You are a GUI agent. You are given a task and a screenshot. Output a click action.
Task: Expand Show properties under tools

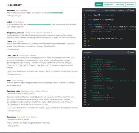pyautogui.click(x=13, y=49)
